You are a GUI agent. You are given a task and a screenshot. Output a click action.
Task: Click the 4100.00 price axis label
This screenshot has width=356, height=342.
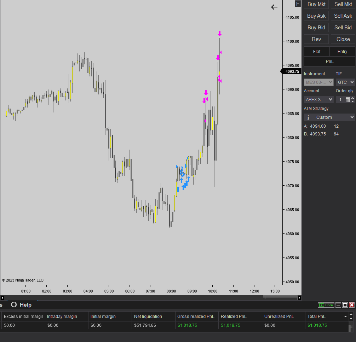pyautogui.click(x=292, y=41)
